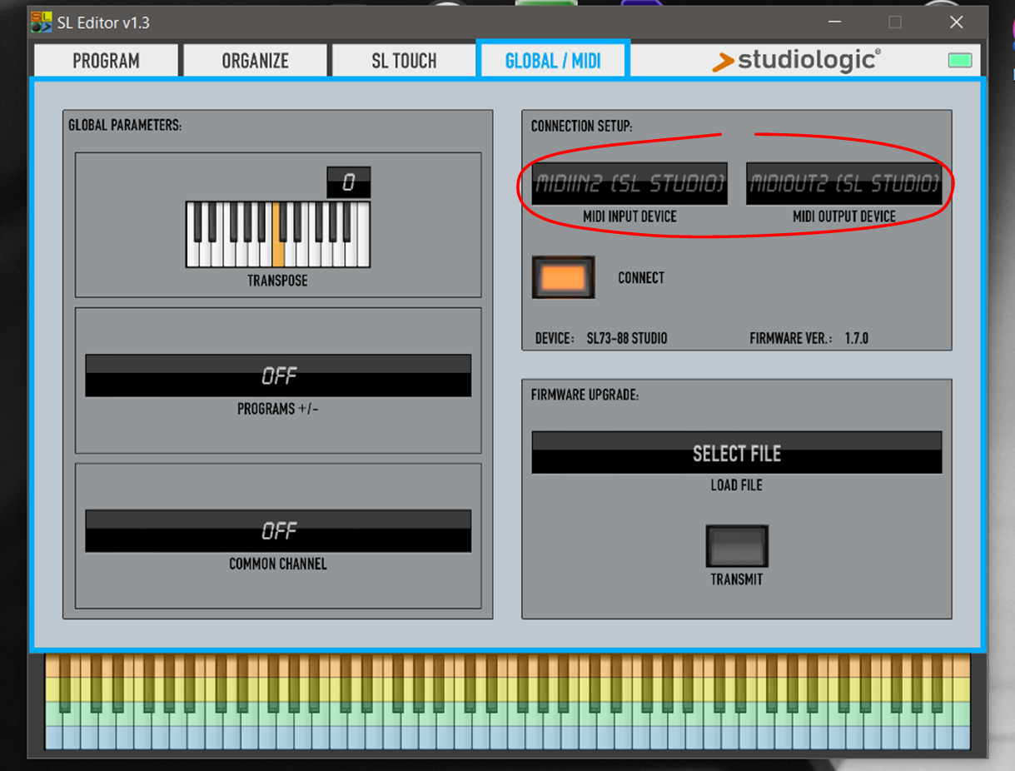Click the FIRMWARE UPGRADE heading
This screenshot has height=771, width=1015.
coord(585,395)
